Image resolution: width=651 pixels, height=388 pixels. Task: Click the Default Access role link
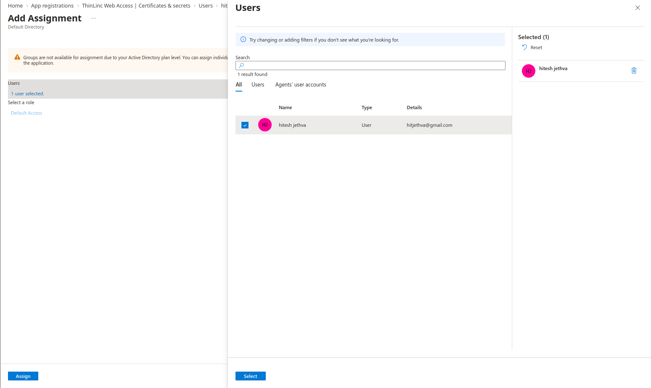(x=26, y=113)
